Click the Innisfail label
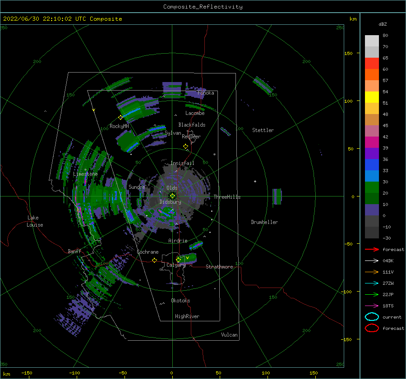Viewport: 406px width, 379px height. 182,163
